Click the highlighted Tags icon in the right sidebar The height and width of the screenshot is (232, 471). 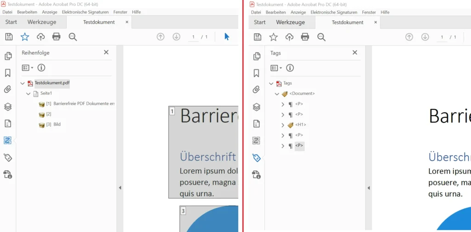pos(257,158)
